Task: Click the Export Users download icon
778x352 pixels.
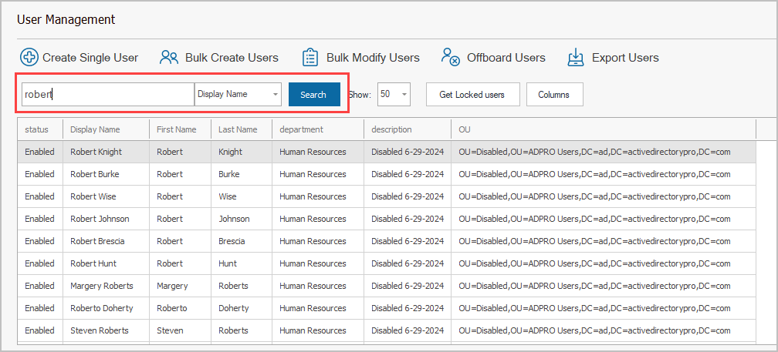Action: [x=576, y=57]
